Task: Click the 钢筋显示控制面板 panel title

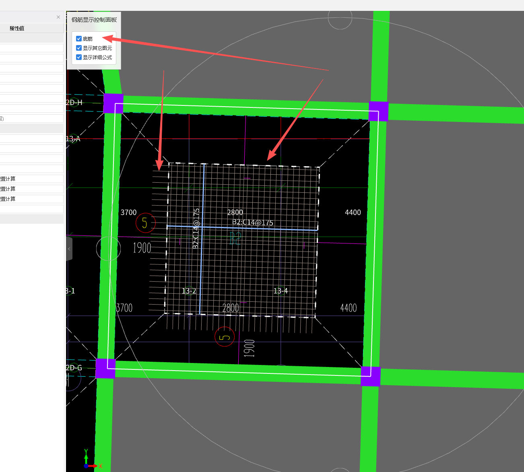Action: pyautogui.click(x=94, y=20)
